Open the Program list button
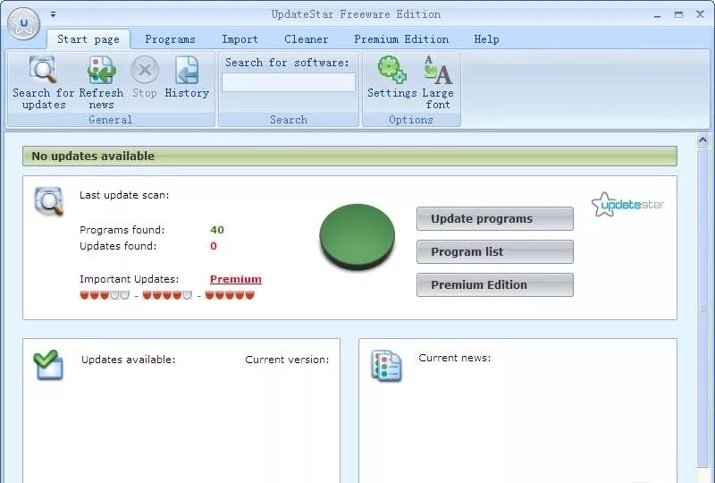The width and height of the screenshot is (715, 483). click(x=495, y=251)
